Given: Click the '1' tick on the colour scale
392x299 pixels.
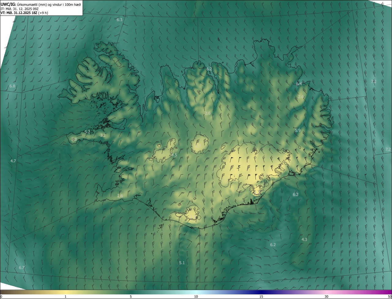Looking at the screenshot, I should point(66,297).
